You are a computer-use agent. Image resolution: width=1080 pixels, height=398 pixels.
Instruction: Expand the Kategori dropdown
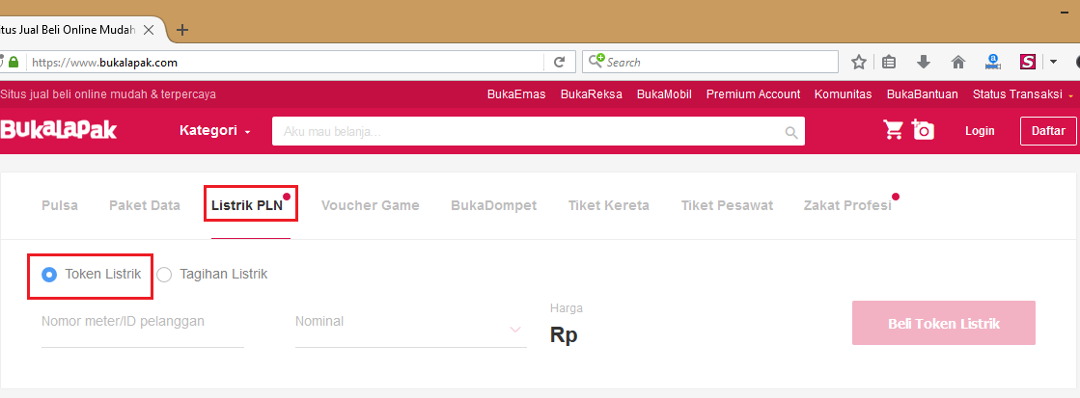[215, 131]
